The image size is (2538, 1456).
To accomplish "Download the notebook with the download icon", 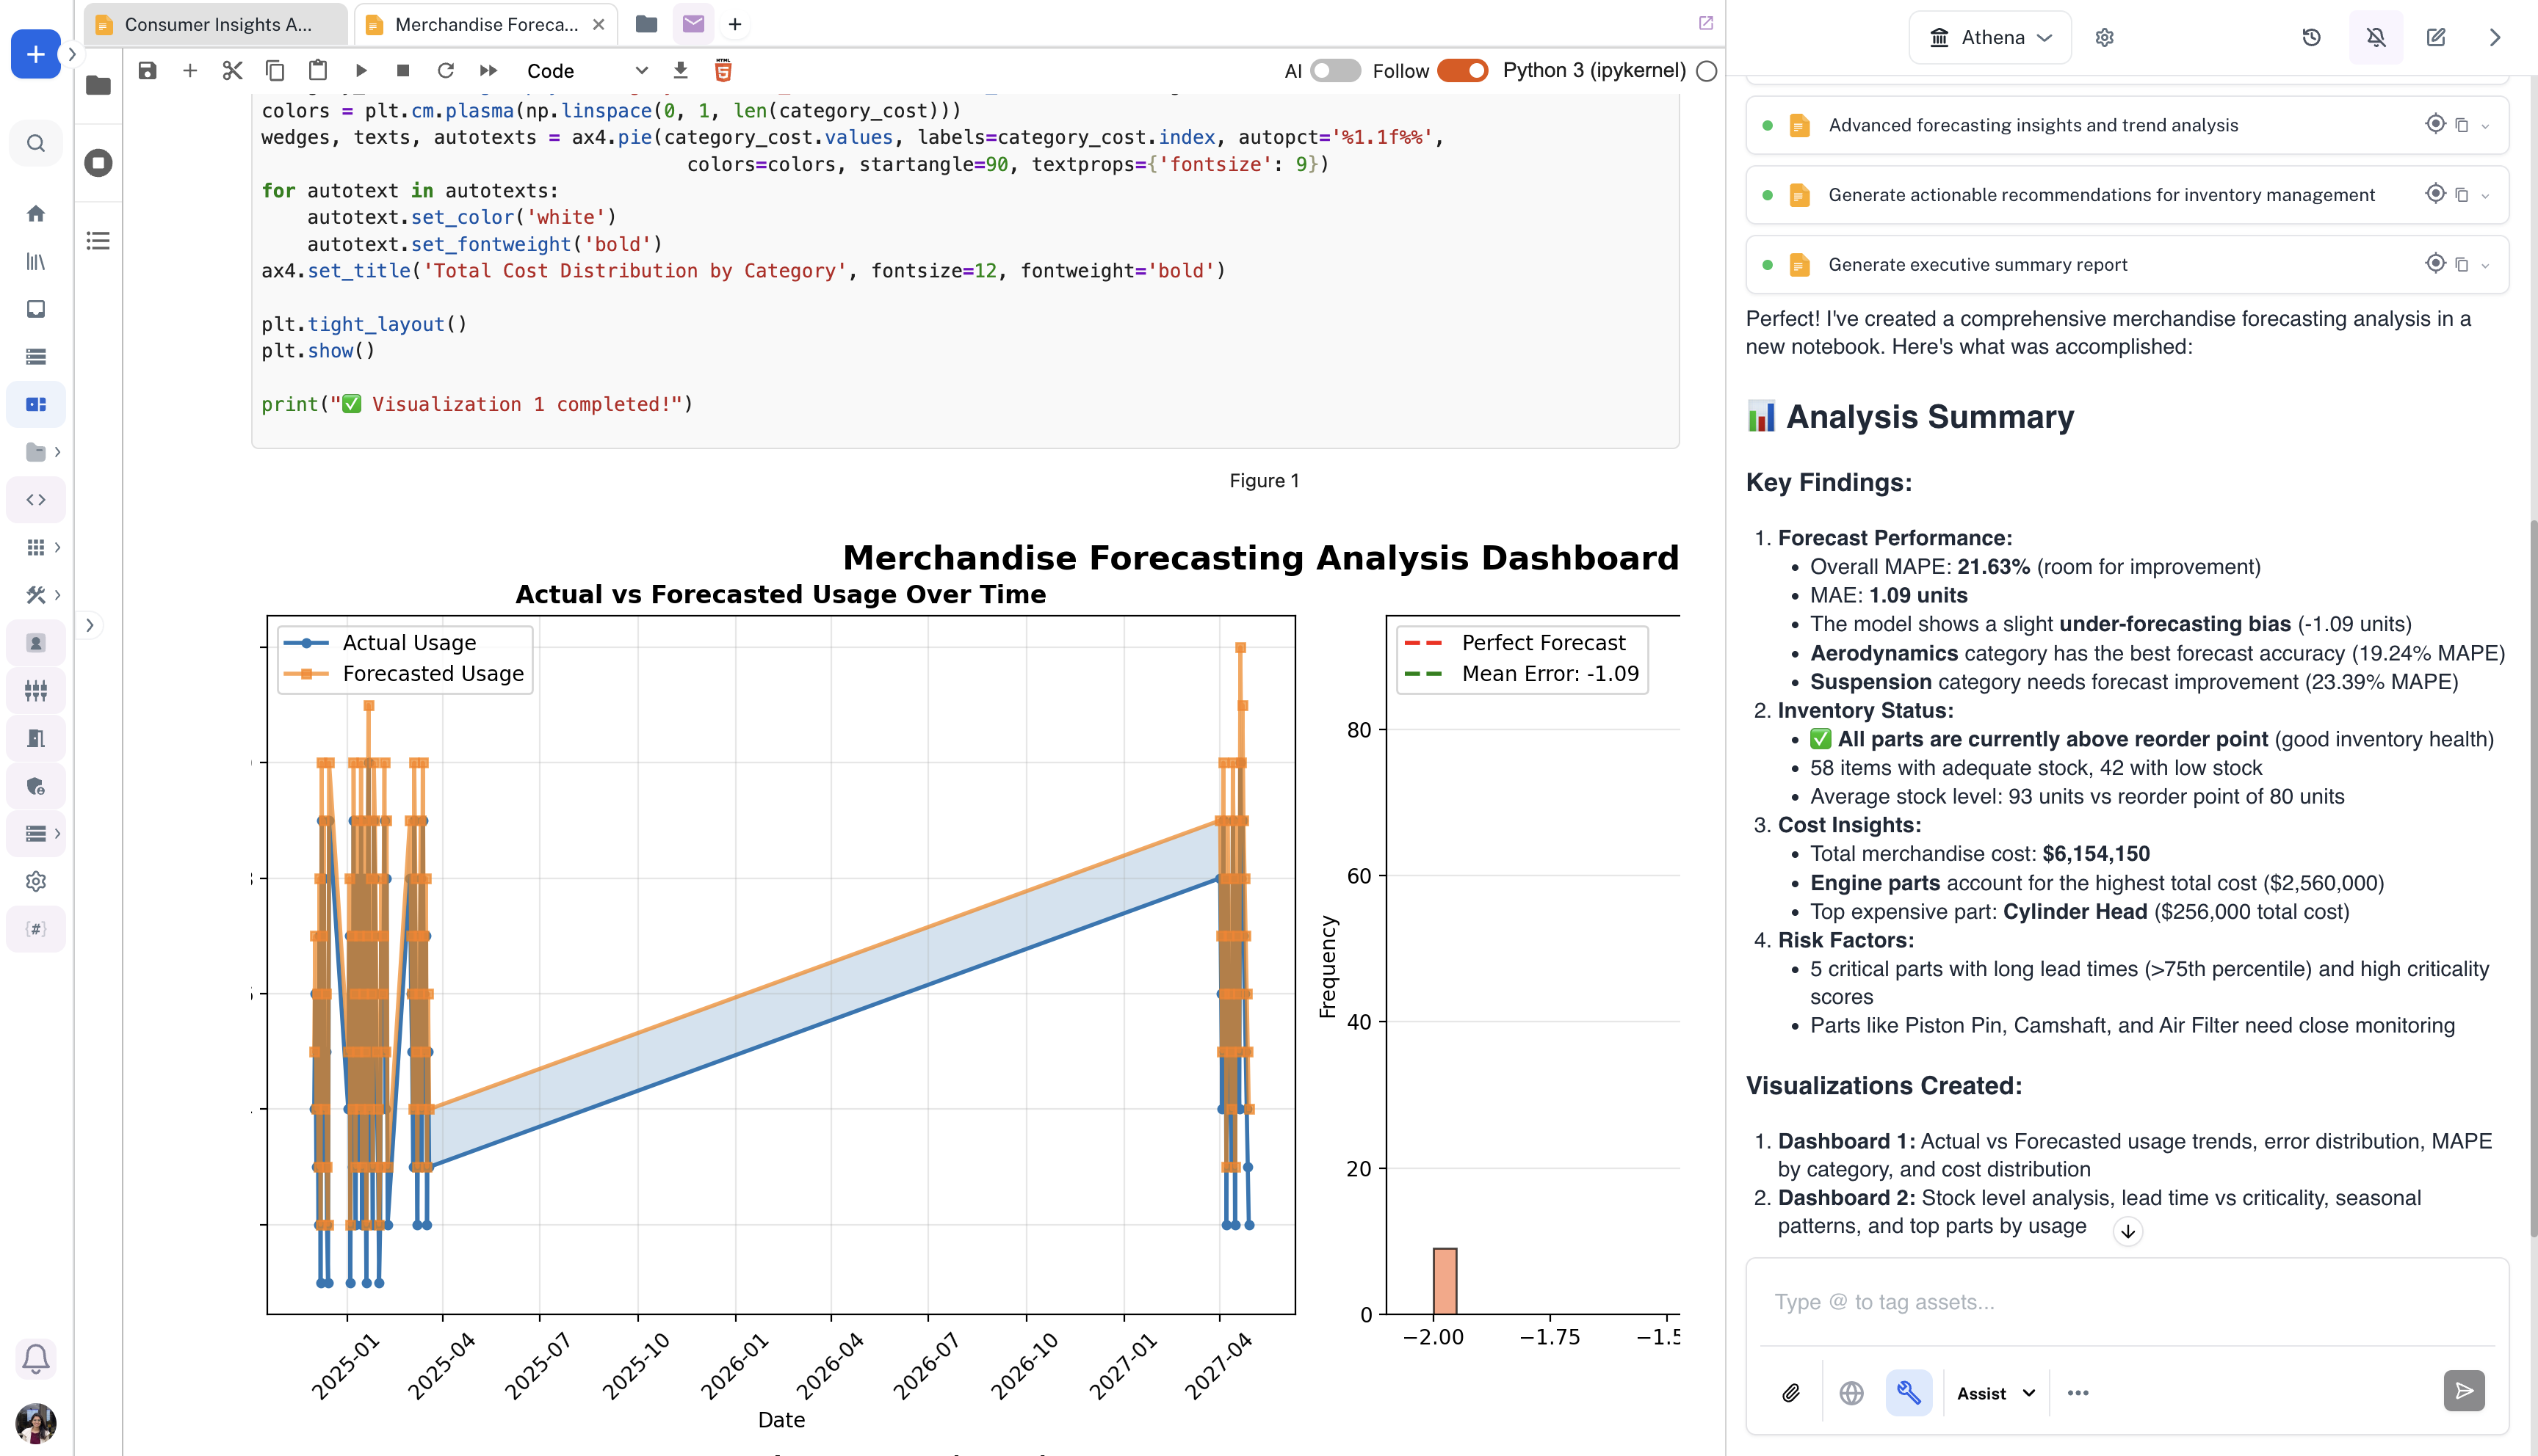I will [680, 70].
